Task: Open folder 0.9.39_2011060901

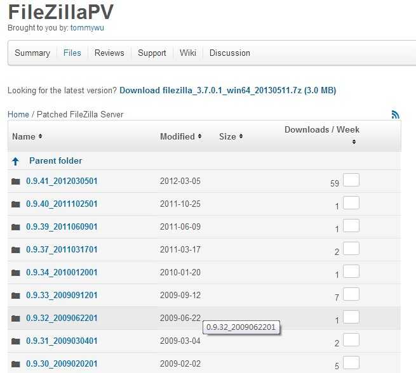Action: point(62,226)
